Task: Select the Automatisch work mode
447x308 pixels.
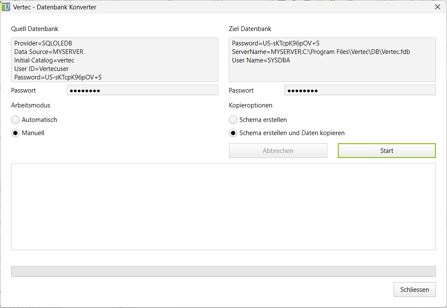Action: (x=15, y=120)
